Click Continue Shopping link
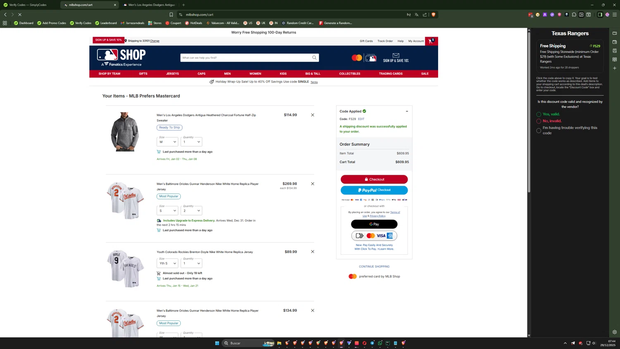 [374, 267]
